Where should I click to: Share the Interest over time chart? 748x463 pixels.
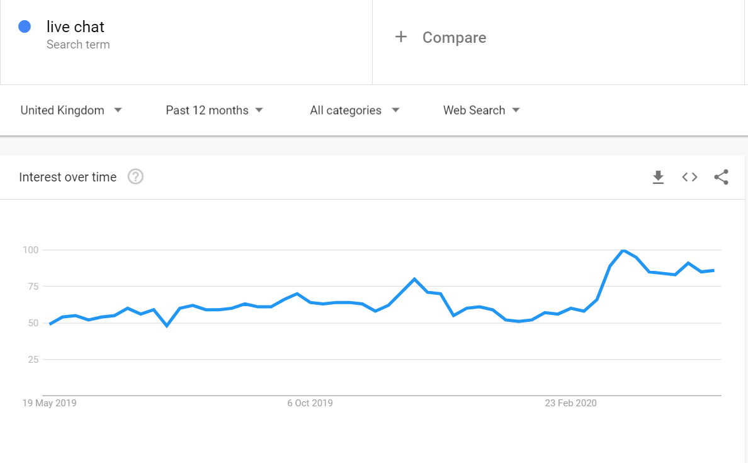[721, 178]
